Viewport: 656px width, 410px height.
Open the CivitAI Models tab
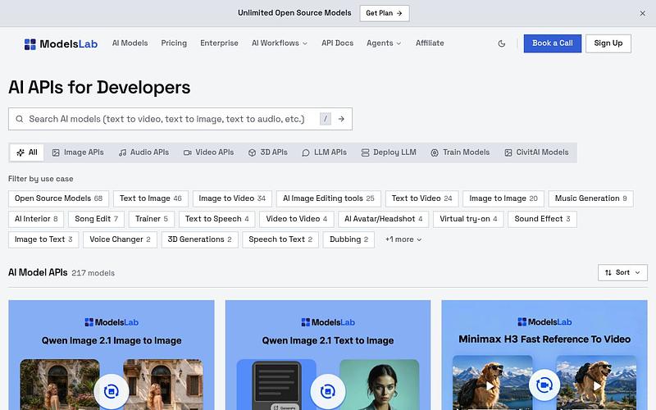pyautogui.click(x=537, y=153)
